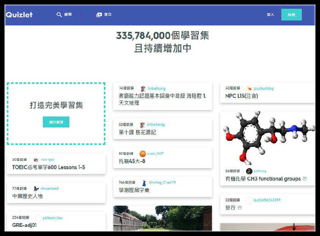Click the 746個詞語 count text
Image resolution: width=320 pixels, height=236 pixels.
click(127, 182)
